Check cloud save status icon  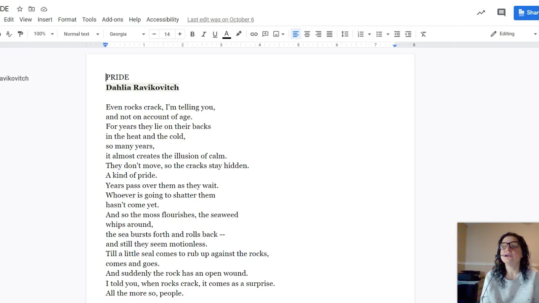pos(44,9)
